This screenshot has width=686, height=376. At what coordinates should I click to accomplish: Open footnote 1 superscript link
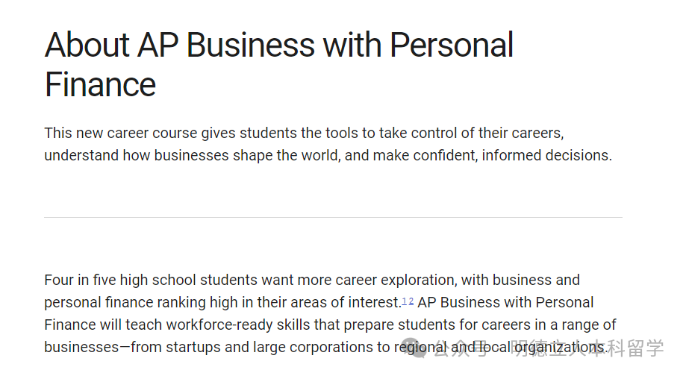(404, 301)
